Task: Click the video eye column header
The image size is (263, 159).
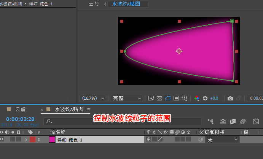Action: coord(2,132)
